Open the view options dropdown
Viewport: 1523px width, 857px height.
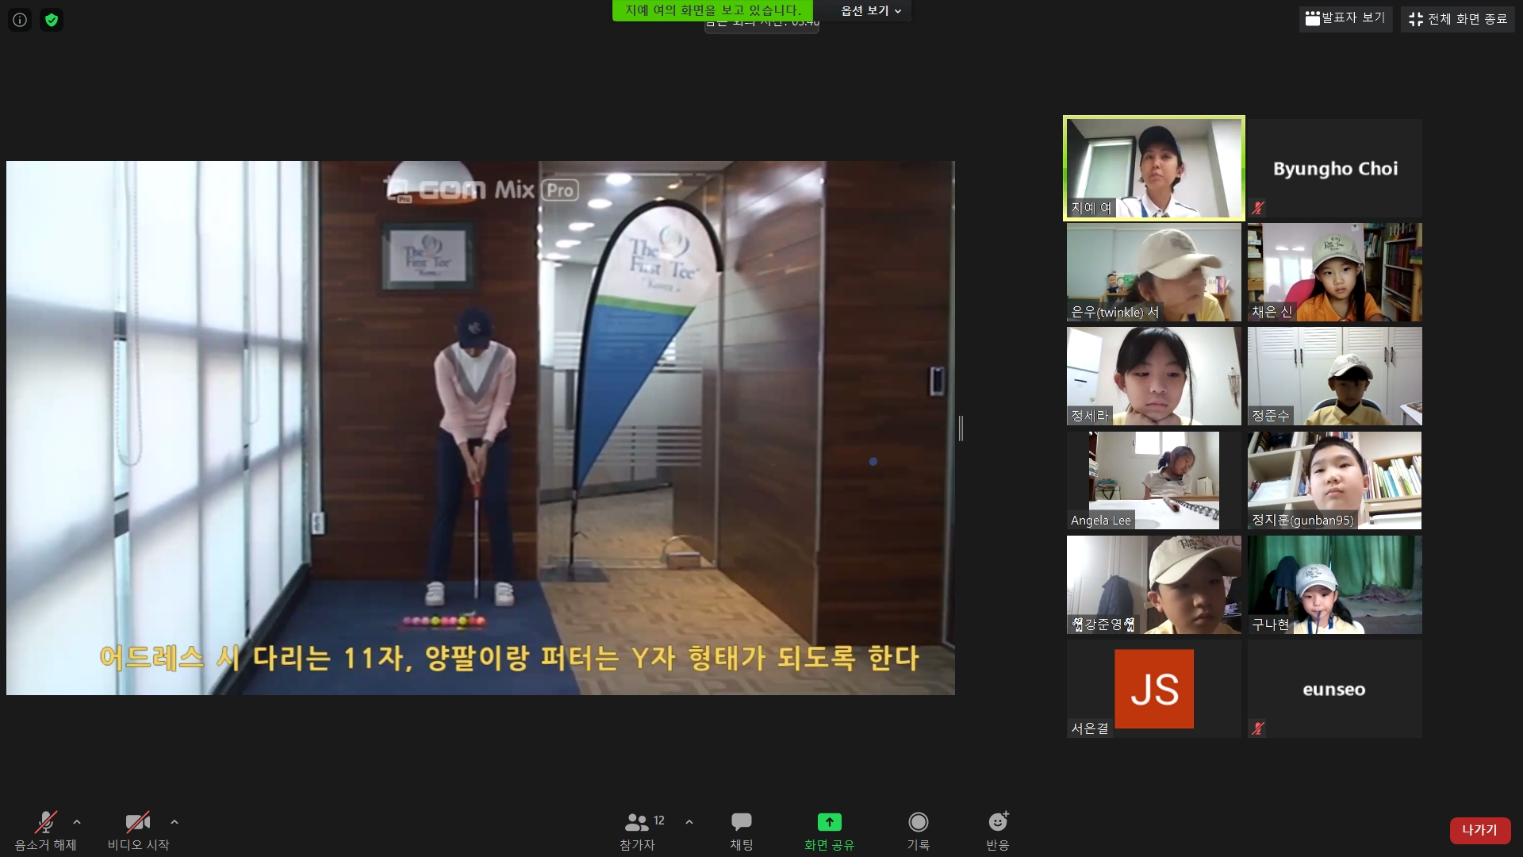click(871, 10)
